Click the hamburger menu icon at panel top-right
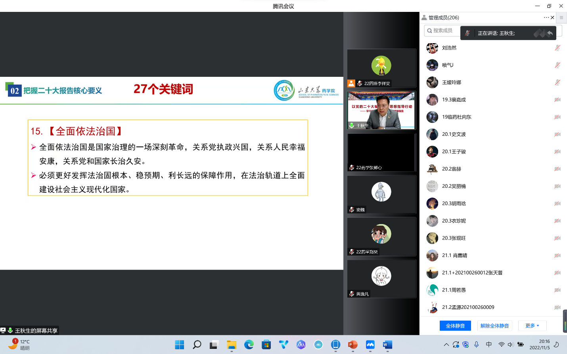Image resolution: width=567 pixels, height=354 pixels. [561, 17]
